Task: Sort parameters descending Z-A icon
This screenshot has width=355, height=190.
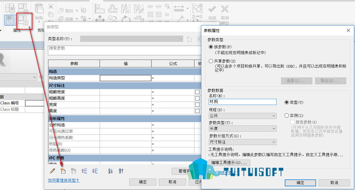Action: click(121, 171)
